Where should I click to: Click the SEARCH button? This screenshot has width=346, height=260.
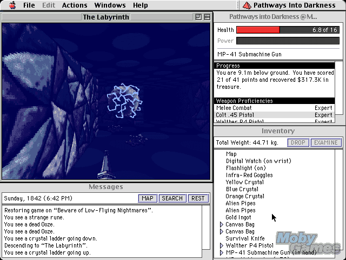click(172, 198)
